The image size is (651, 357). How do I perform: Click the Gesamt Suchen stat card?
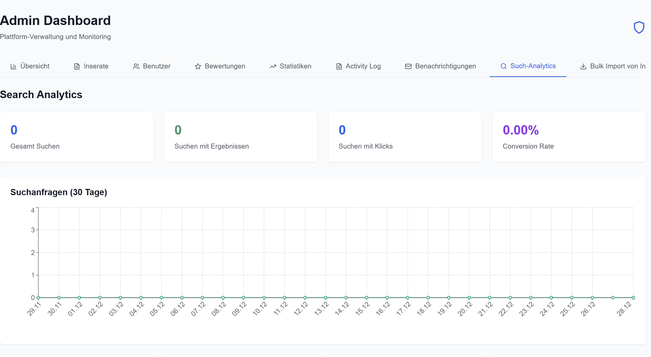click(x=77, y=137)
